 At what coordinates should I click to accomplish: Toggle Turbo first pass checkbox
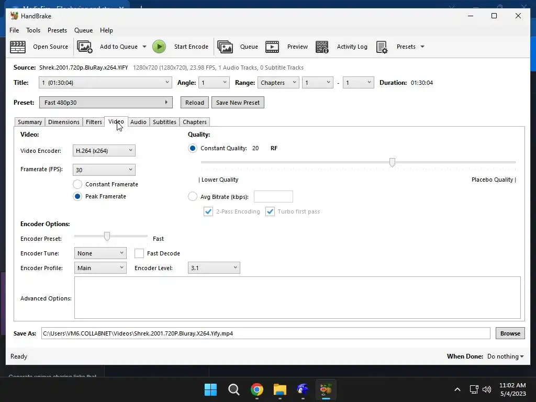coord(270,211)
